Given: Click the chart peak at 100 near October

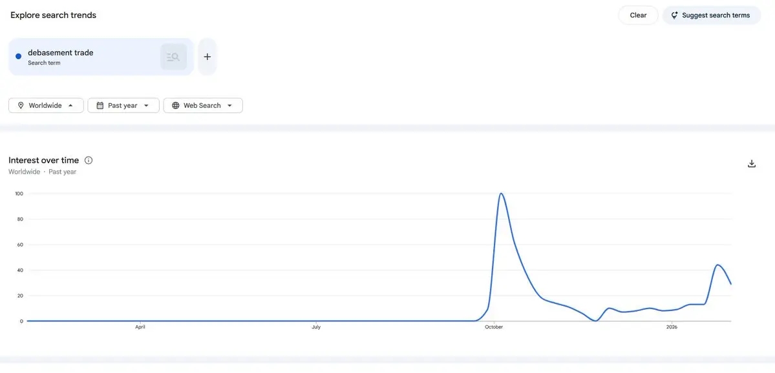Looking at the screenshot, I should click(501, 194).
